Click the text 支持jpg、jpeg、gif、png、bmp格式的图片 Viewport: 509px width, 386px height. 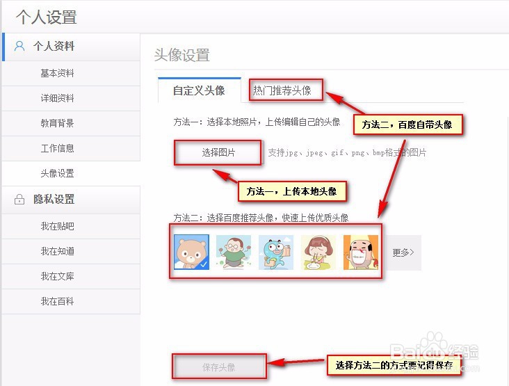(x=347, y=152)
